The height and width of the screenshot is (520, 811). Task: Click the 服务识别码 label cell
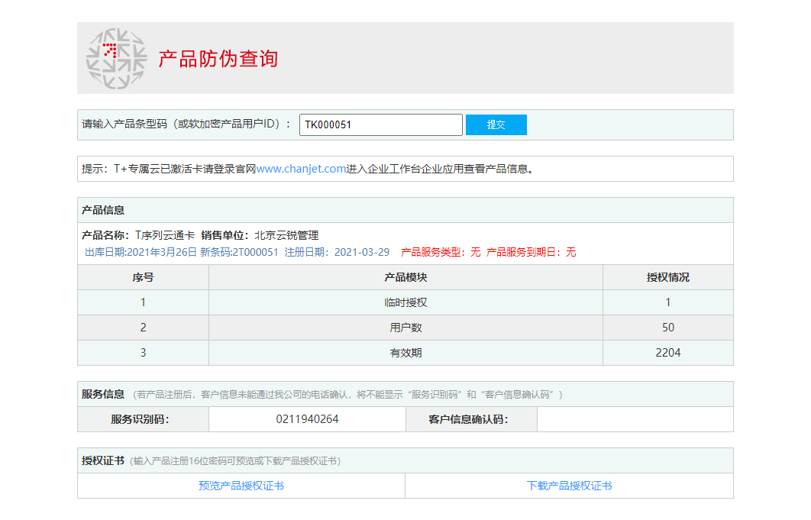coord(144,419)
